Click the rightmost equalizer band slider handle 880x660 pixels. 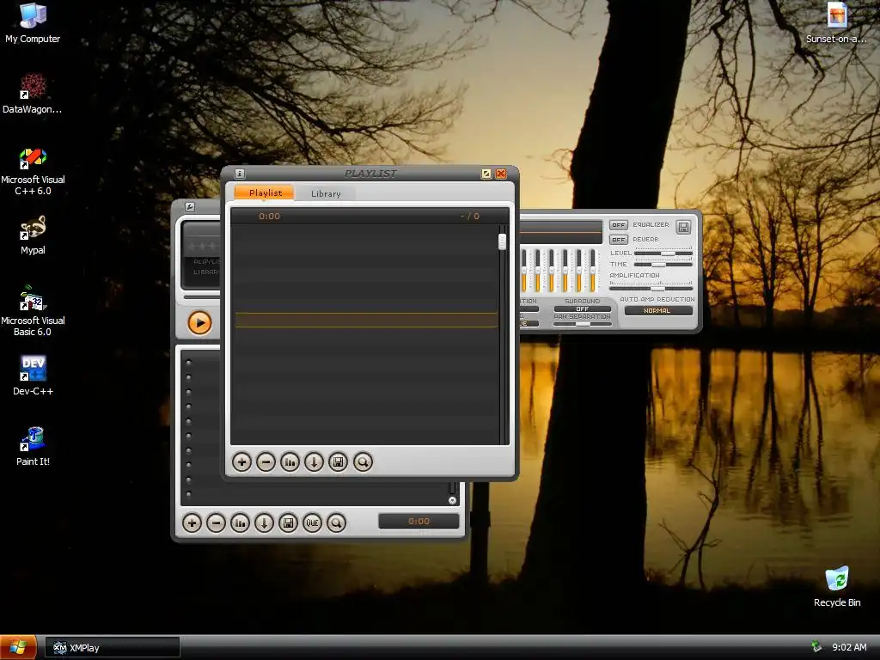coord(593,269)
